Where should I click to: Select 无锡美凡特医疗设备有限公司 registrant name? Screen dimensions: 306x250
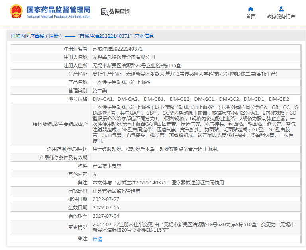pyautogui.click(x=124, y=57)
